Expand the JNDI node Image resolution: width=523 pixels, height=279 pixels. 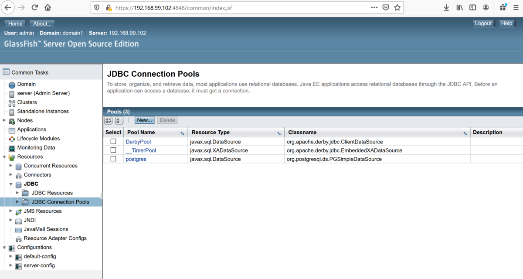[11, 220]
